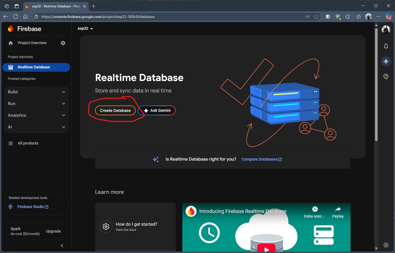Select the esp32 Realtime Database tab

pyautogui.click(x=56, y=6)
